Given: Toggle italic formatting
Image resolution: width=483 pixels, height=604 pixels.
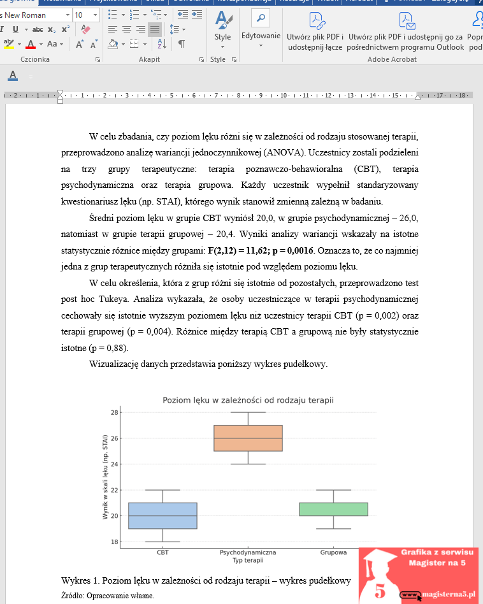Looking at the screenshot, I should coord(2,29).
